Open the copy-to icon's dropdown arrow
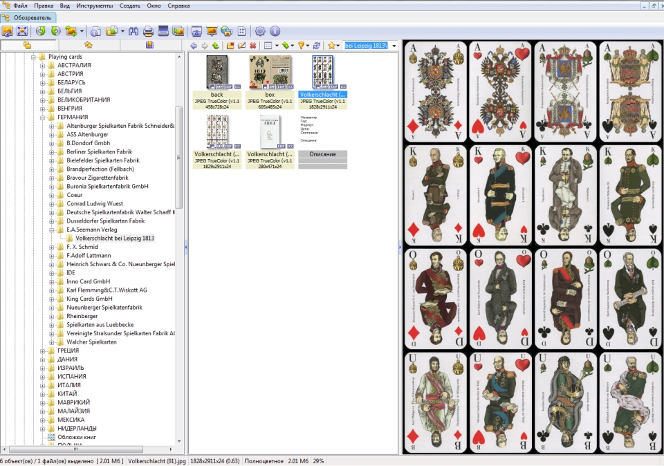The image size is (664, 466). (122, 31)
